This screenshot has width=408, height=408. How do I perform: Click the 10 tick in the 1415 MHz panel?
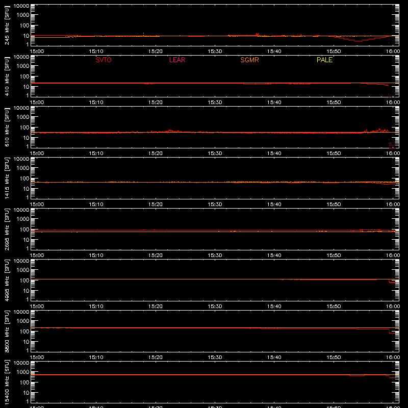click(26, 189)
